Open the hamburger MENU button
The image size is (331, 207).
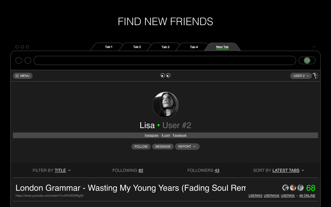23,76
